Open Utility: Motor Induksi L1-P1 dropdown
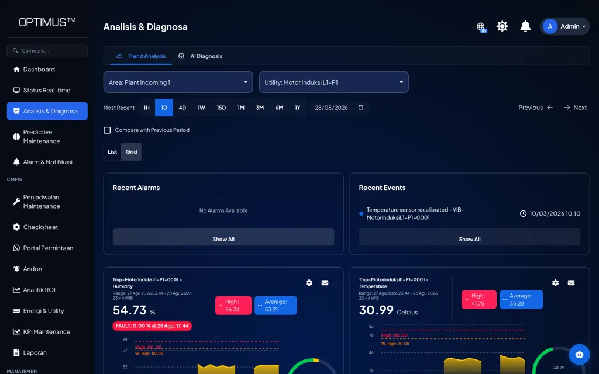This screenshot has width=599, height=374. (334, 82)
